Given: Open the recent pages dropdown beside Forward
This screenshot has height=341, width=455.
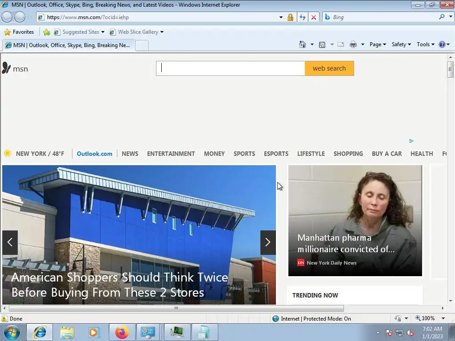Looking at the screenshot, I should [x=29, y=17].
